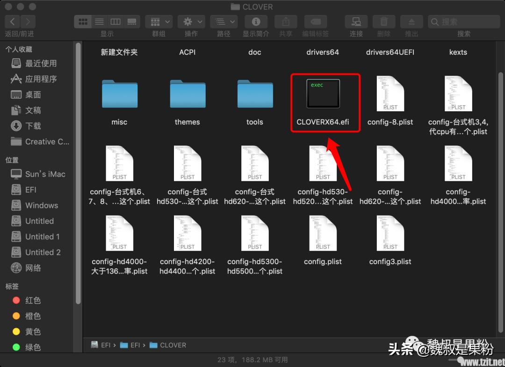Select the drivers64UEFI folder label

390,52
